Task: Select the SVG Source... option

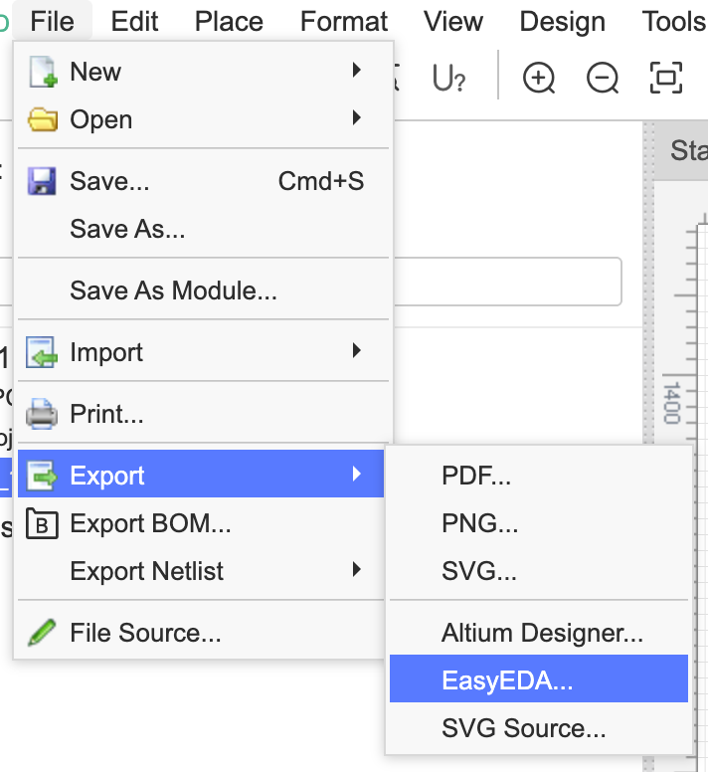Action: pos(523,728)
